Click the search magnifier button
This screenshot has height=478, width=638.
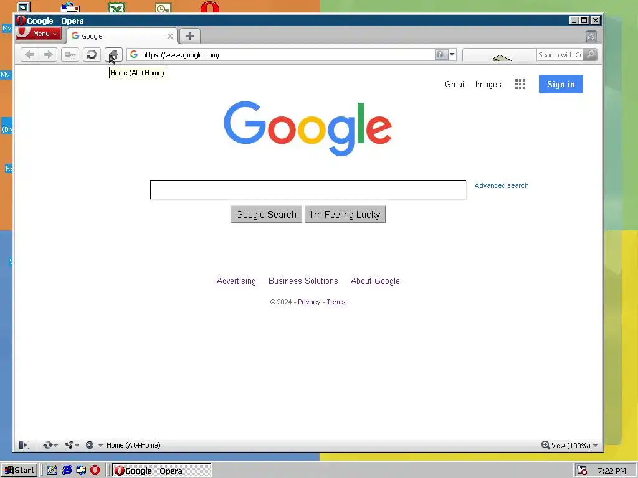[591, 55]
